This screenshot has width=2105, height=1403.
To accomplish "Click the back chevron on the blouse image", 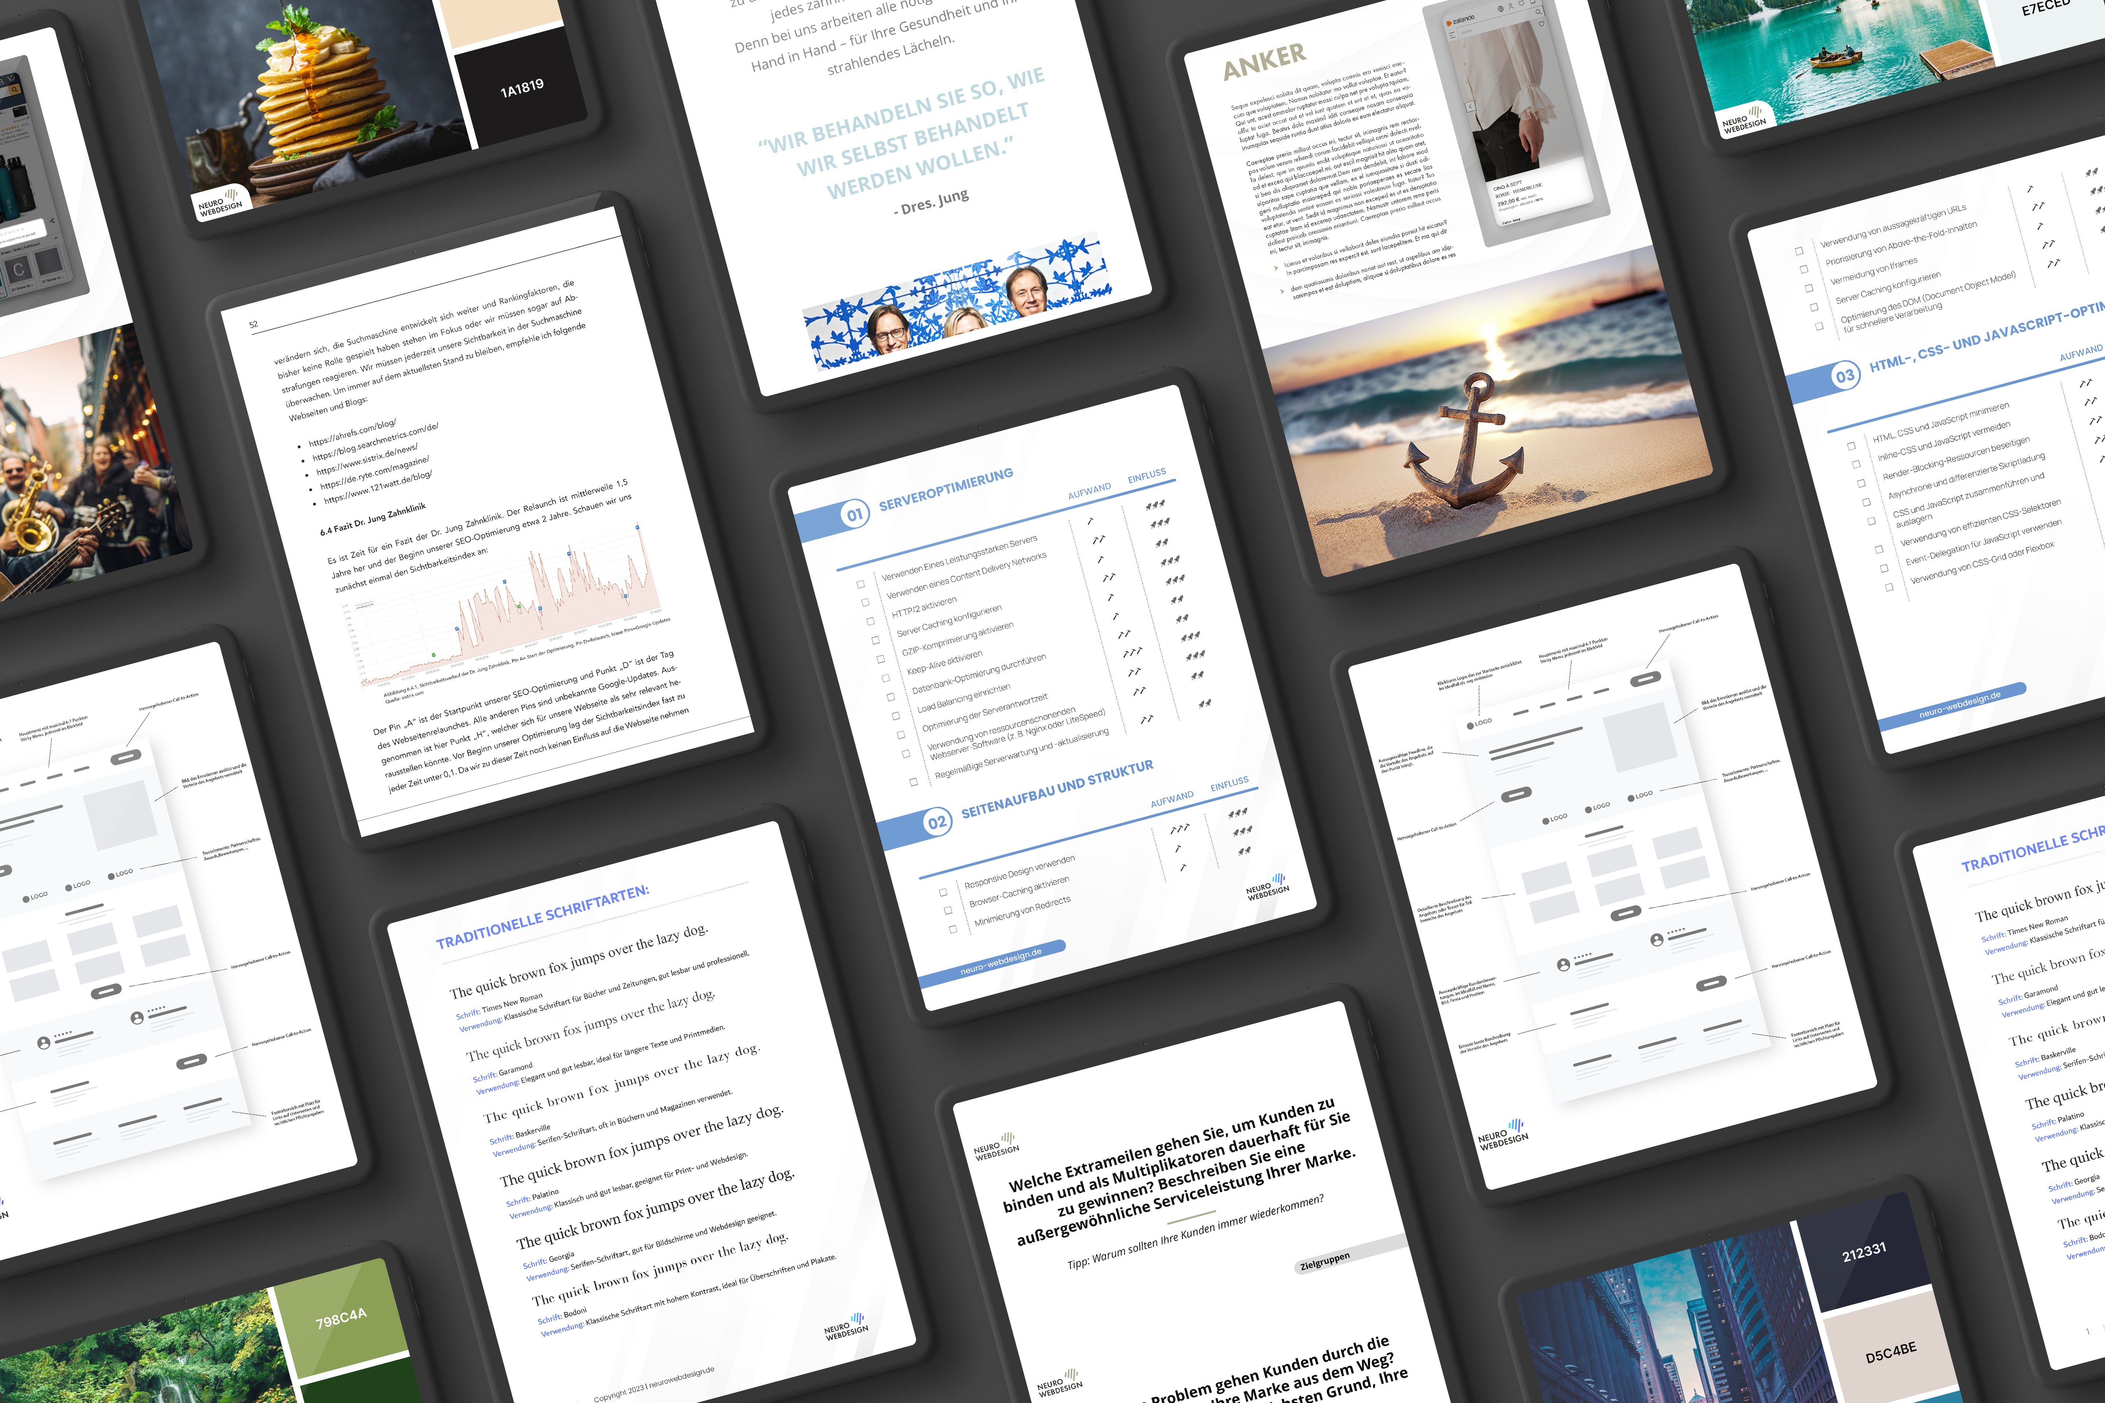I will (1471, 106).
